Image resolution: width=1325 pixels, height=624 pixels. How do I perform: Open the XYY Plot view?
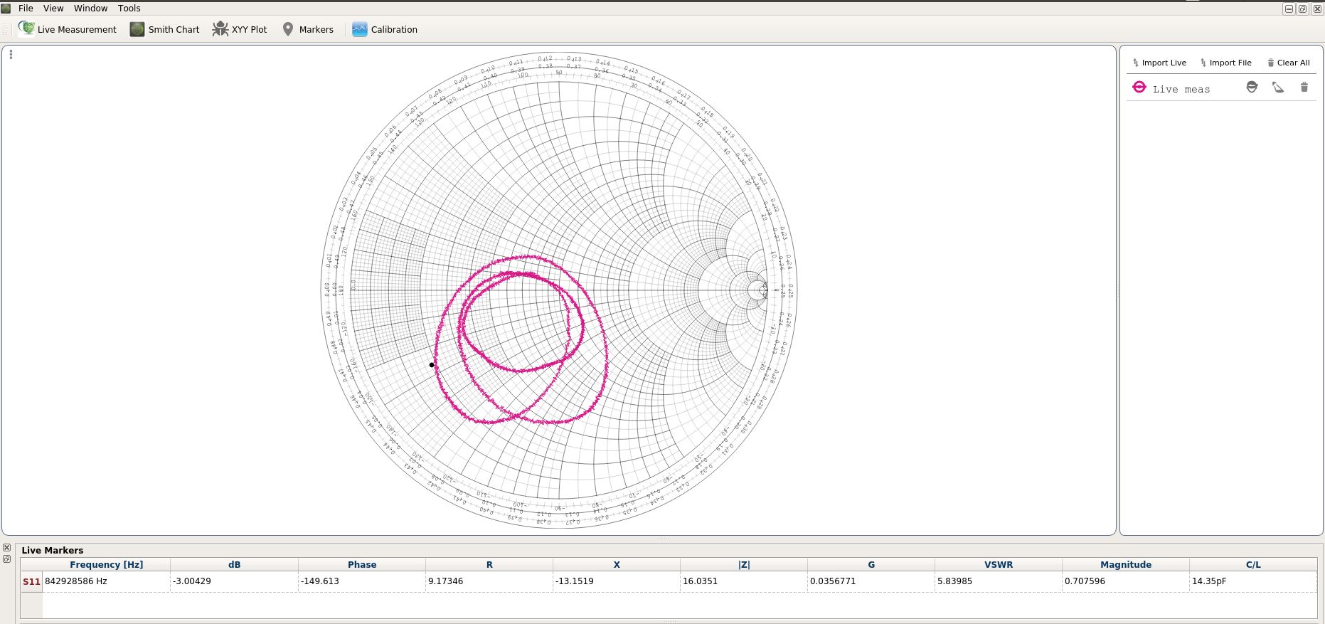[x=240, y=29]
